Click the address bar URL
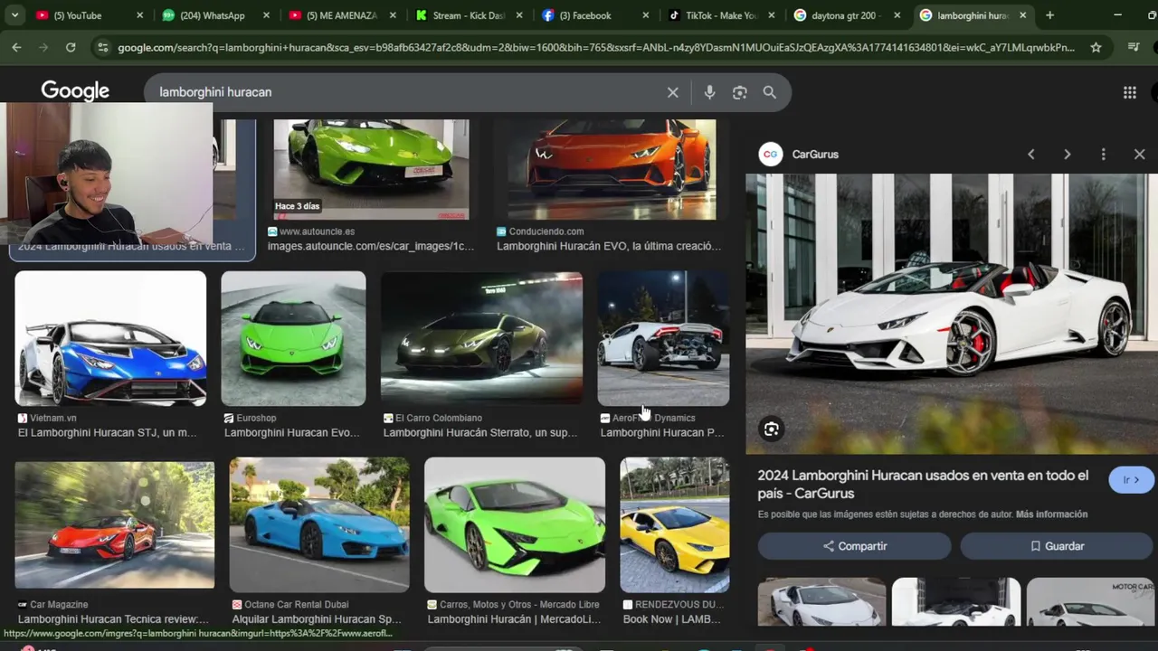The height and width of the screenshot is (651, 1158). pos(595,47)
